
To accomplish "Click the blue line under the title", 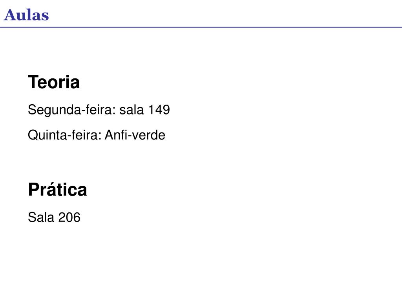I will [201, 27].
